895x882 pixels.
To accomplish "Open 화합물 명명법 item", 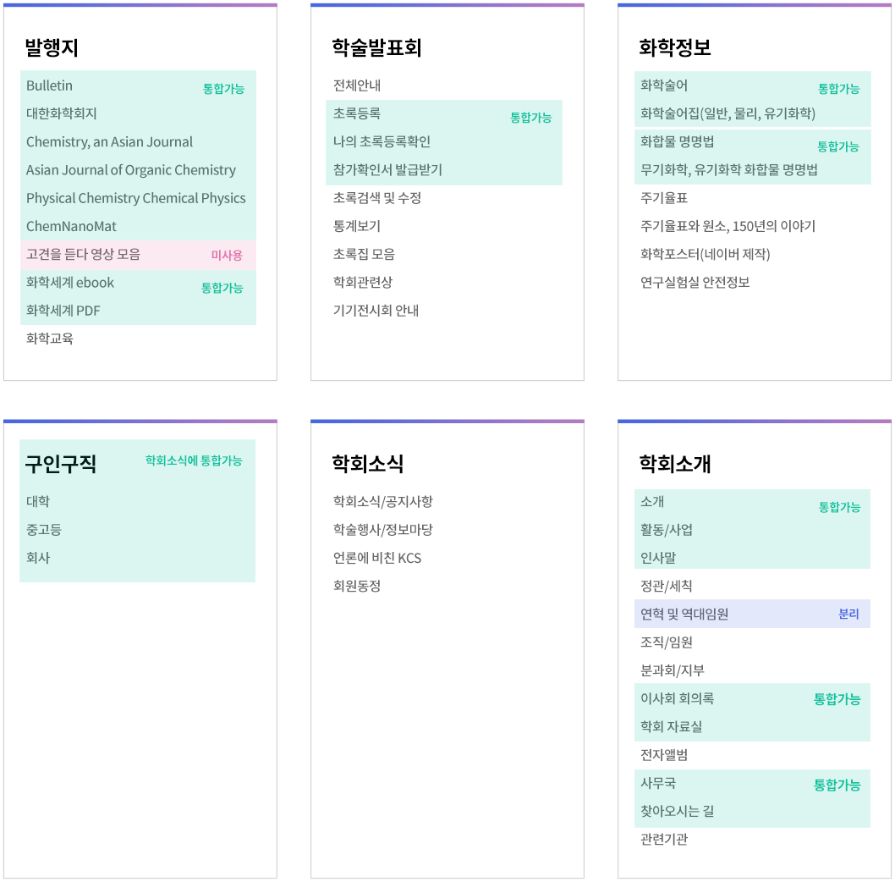I will click(x=677, y=141).
